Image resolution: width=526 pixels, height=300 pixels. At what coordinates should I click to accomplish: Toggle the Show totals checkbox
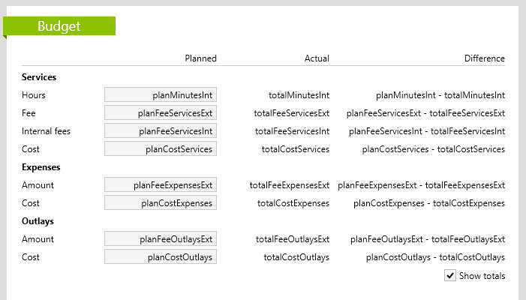[x=450, y=275]
